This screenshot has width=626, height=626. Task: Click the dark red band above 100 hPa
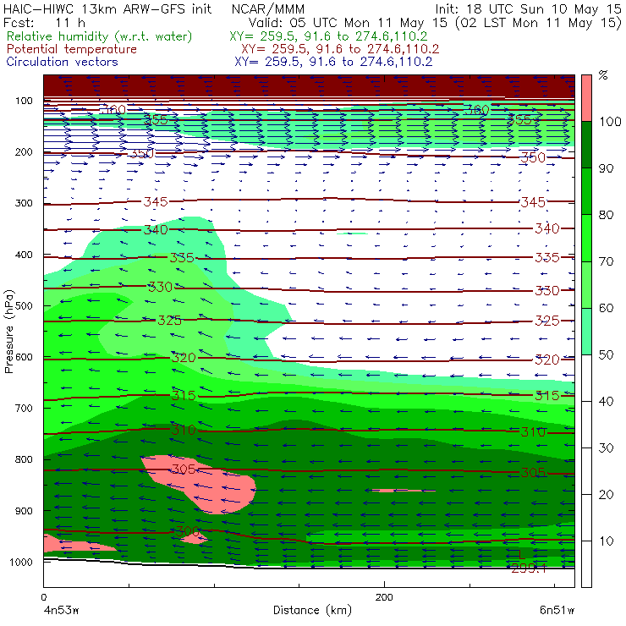(309, 85)
